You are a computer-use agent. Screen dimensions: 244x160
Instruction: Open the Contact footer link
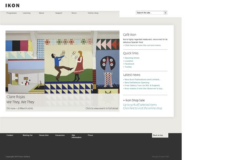10,135
